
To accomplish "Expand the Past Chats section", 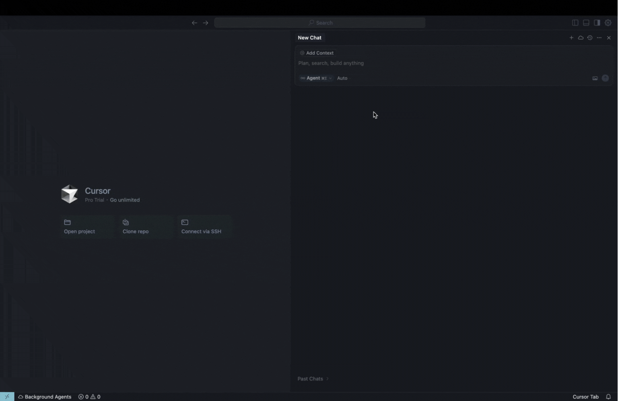I will click(313, 379).
